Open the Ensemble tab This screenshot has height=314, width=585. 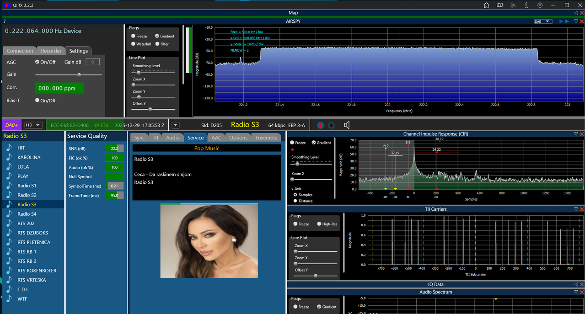[266, 138]
